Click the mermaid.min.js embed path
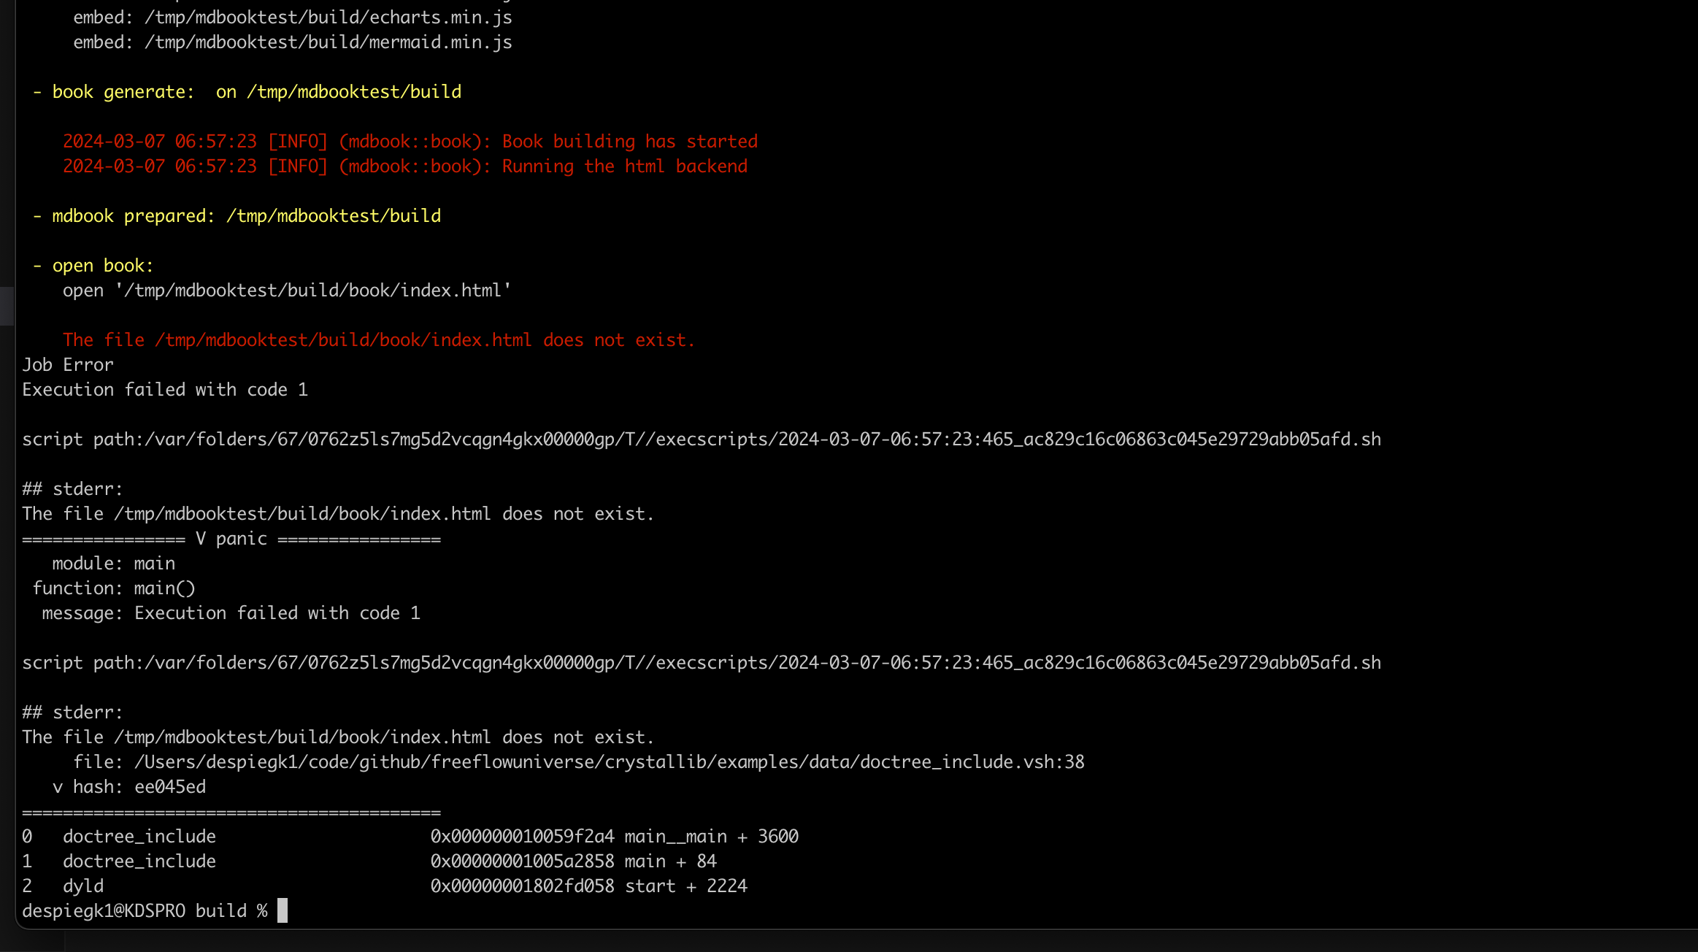The height and width of the screenshot is (952, 1698). point(328,42)
